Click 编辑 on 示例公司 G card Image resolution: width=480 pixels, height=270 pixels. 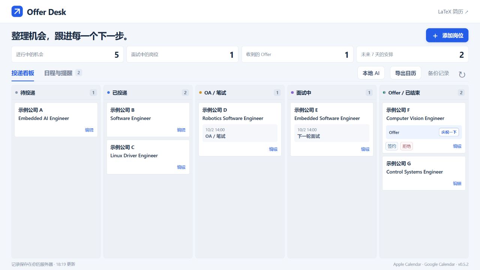pyautogui.click(x=457, y=183)
